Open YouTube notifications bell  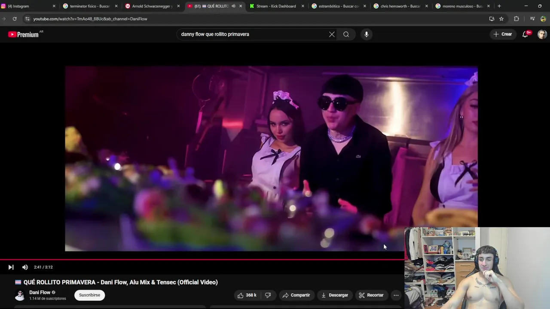click(525, 34)
